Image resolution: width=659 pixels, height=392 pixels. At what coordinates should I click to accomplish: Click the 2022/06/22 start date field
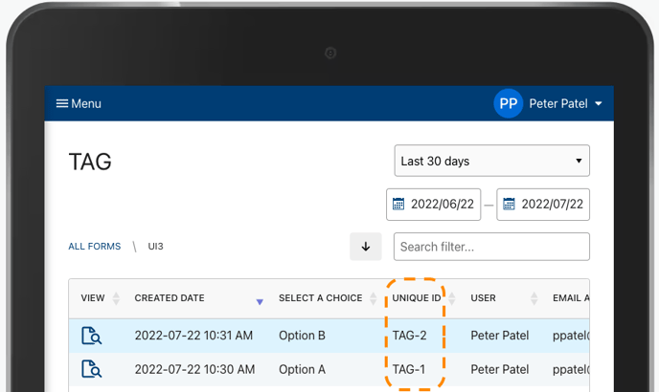(x=433, y=205)
